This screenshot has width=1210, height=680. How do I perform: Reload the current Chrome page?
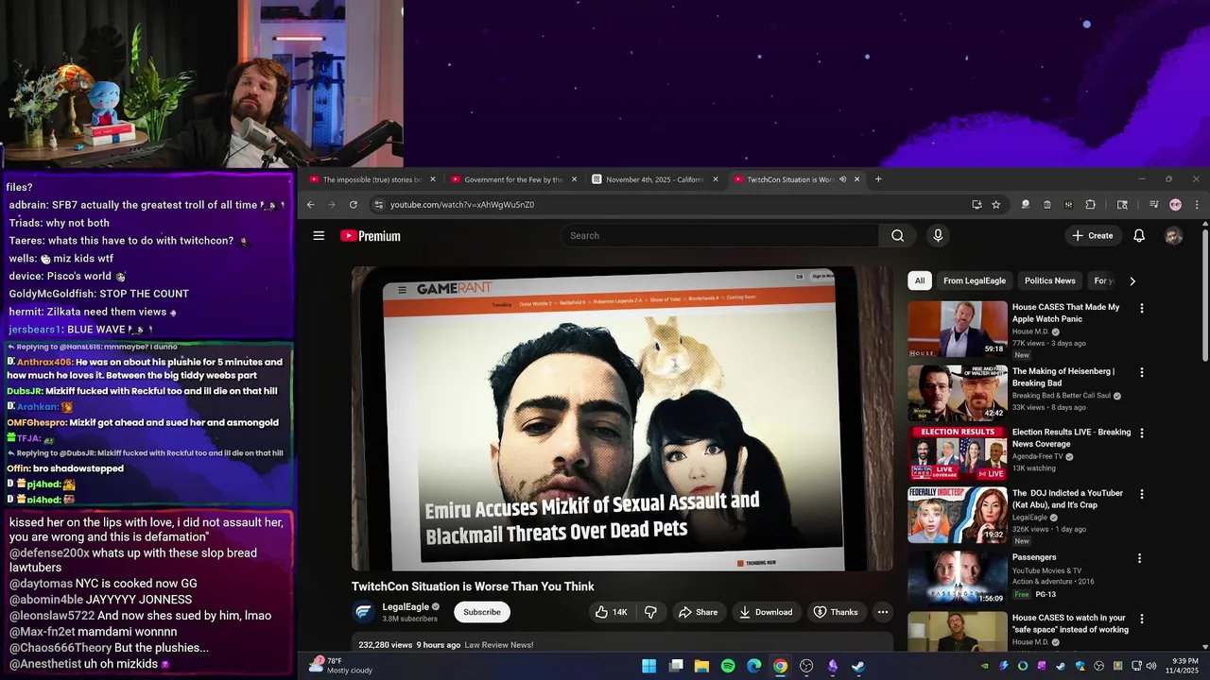pos(353,205)
